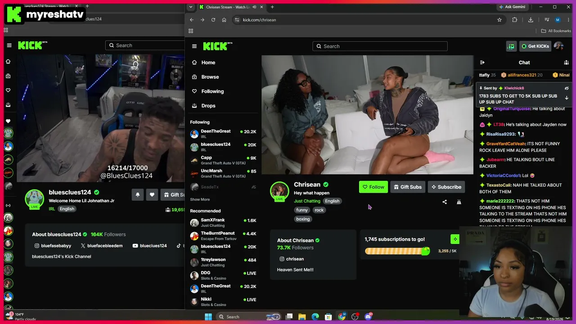Click the share icon under Subscribe
Viewport: 576px width, 324px height.
(445, 202)
